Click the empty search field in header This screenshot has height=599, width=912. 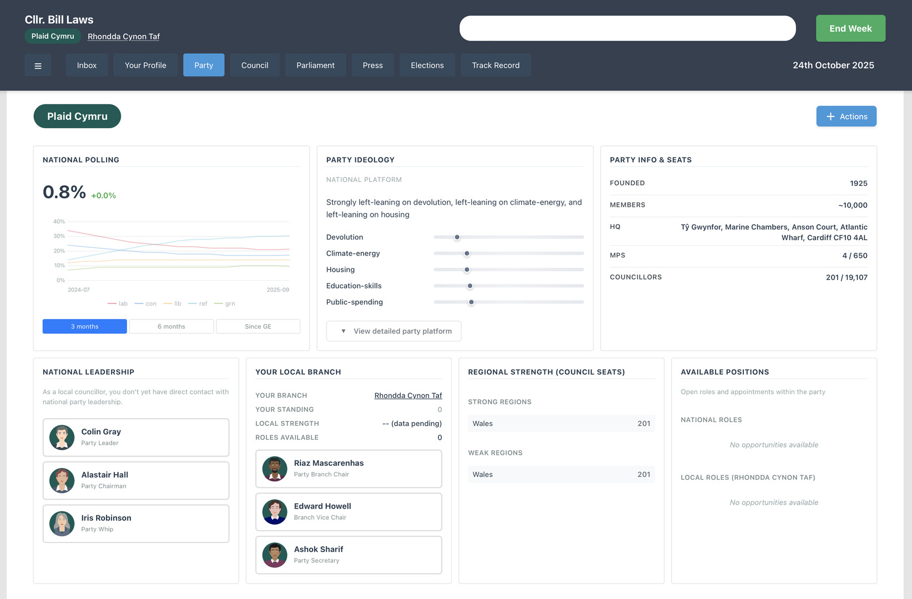tap(627, 28)
